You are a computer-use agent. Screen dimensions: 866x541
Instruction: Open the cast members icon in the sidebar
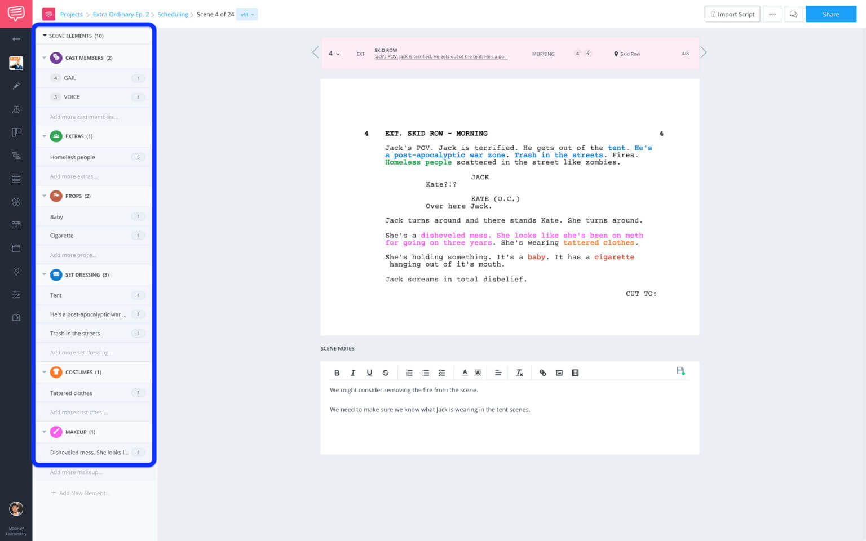point(16,109)
